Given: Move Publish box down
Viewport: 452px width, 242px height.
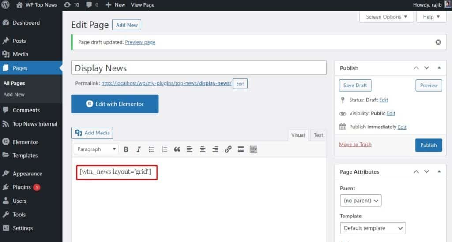Looking at the screenshot, I should 426,68.
